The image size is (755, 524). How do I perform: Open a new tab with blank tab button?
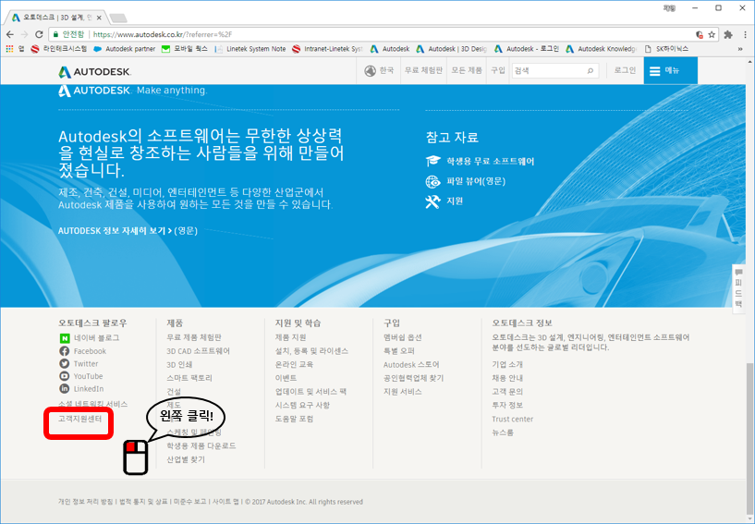pos(118,18)
